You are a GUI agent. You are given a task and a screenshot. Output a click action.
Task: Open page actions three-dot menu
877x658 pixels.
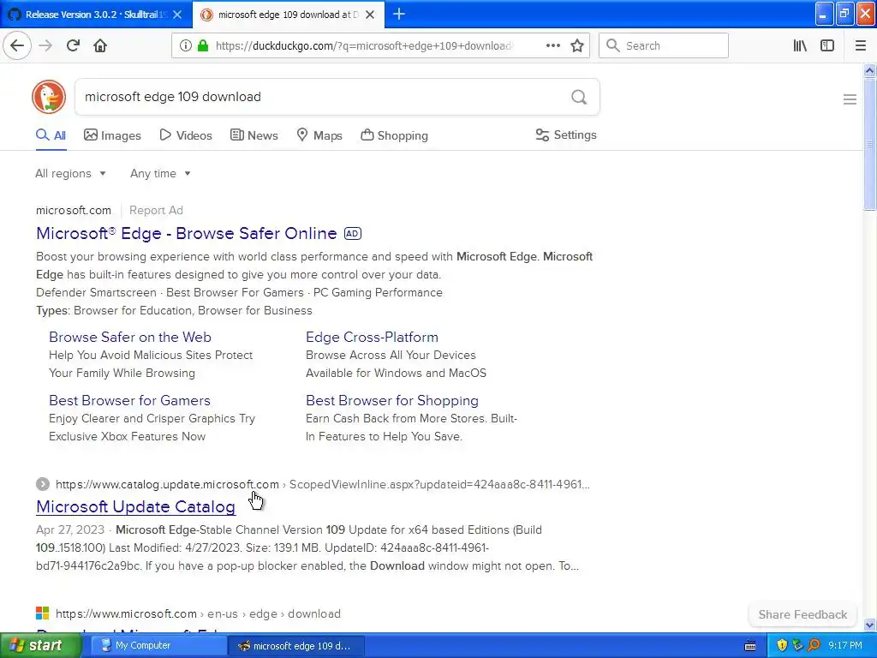(x=552, y=45)
